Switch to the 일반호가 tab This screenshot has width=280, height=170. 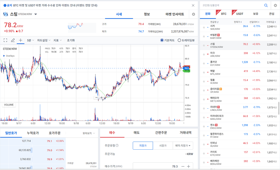pos(11,133)
